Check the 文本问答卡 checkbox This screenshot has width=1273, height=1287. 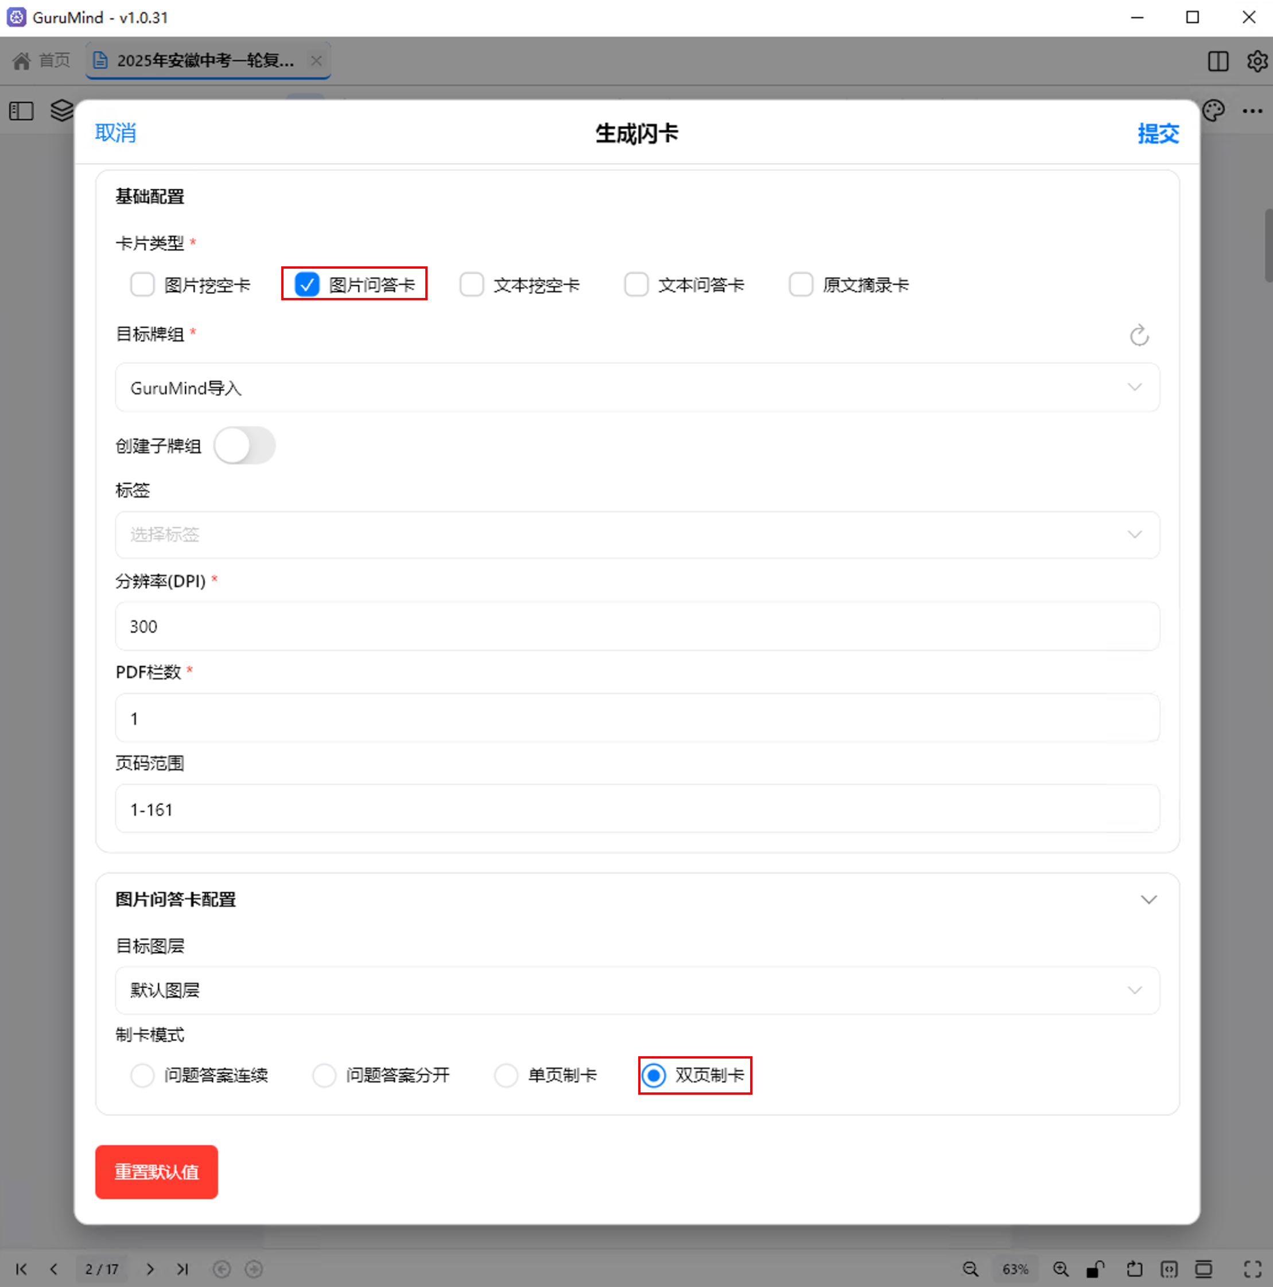[636, 285]
